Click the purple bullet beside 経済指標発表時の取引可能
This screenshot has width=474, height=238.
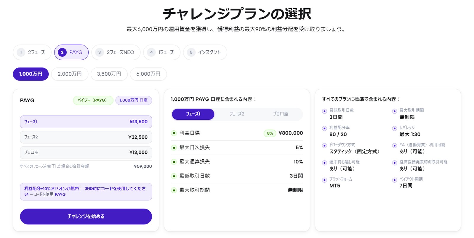coord(394,163)
